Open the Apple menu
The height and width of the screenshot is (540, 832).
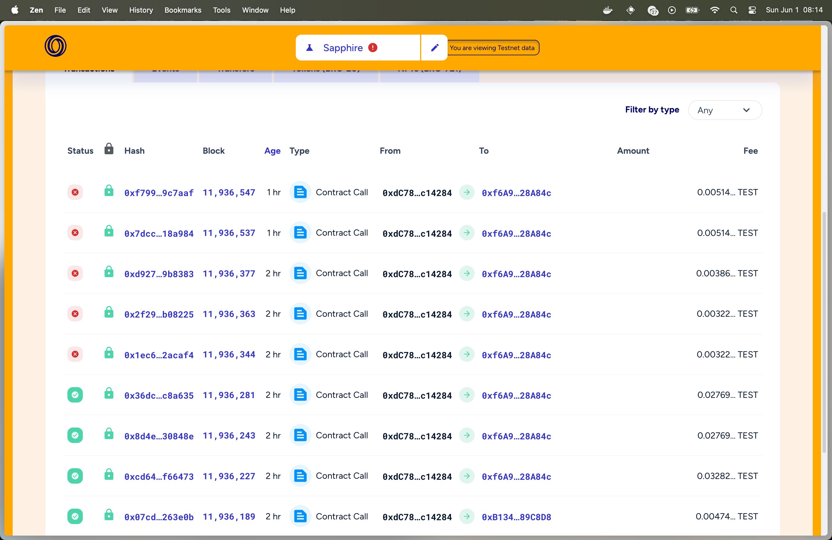point(15,10)
